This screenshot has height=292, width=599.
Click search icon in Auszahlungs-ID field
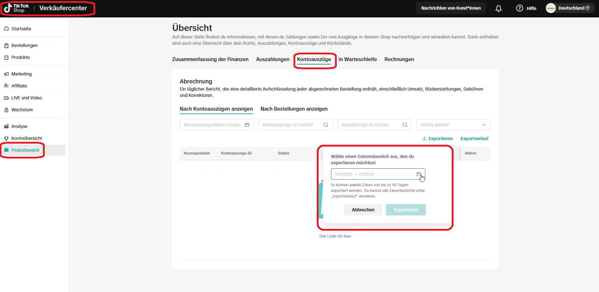coord(405,125)
